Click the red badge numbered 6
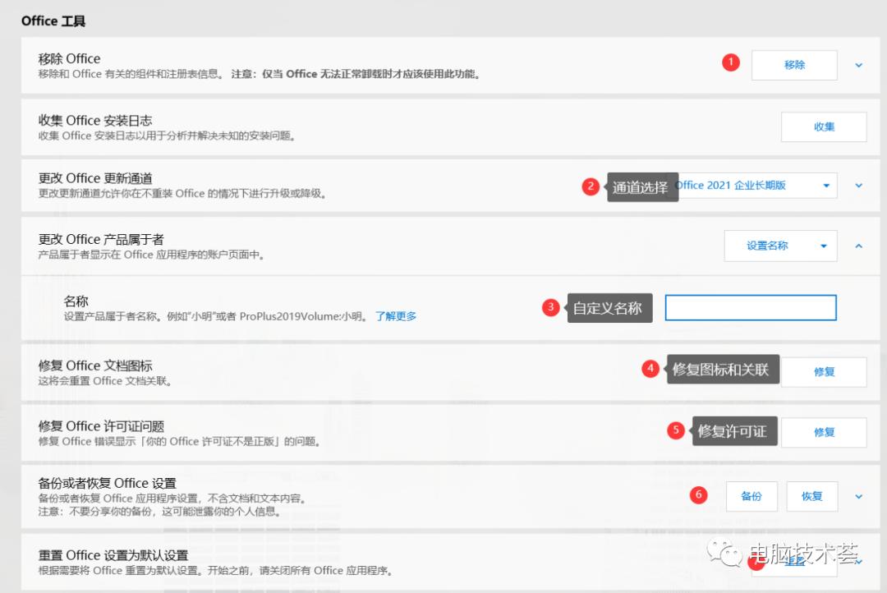 coord(698,494)
